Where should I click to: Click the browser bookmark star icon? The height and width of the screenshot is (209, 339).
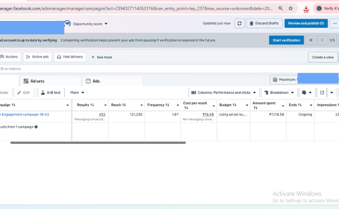point(291,8)
